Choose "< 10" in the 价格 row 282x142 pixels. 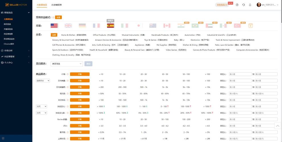pyautogui.click(x=101, y=74)
